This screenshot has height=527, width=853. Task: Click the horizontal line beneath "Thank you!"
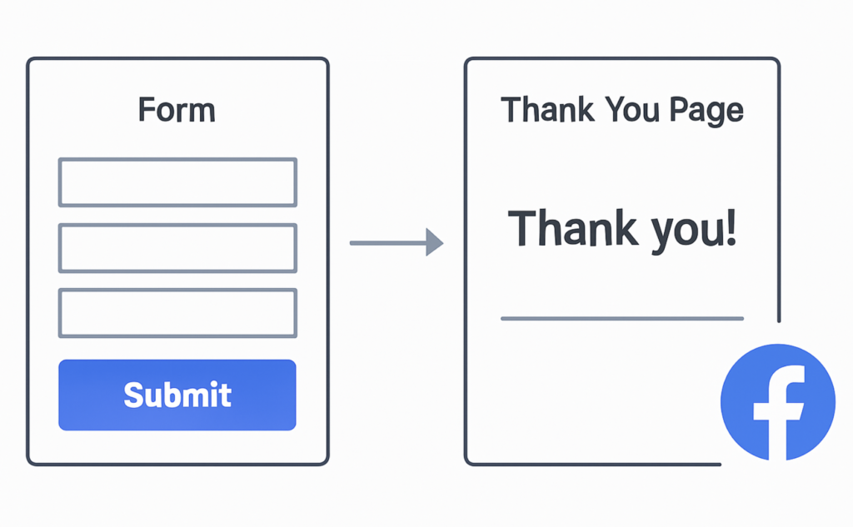click(621, 318)
